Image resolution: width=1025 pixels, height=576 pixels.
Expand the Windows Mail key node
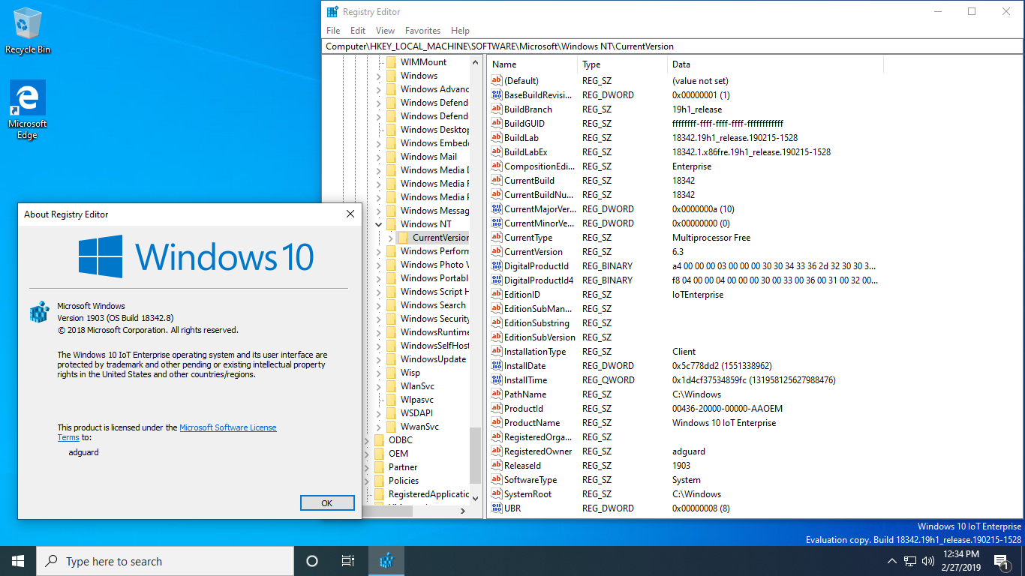(x=379, y=157)
